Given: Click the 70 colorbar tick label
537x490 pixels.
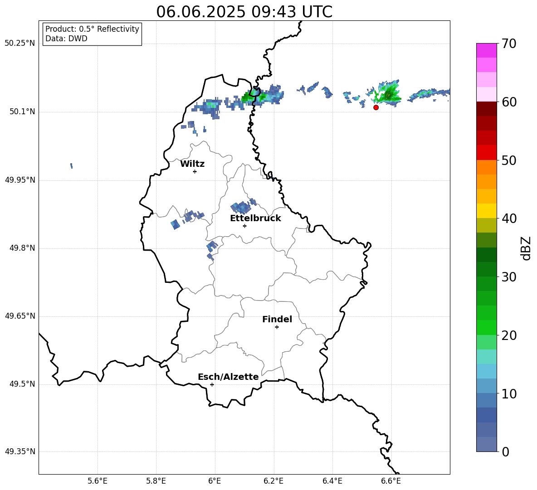Looking at the screenshot, I should click(509, 44).
